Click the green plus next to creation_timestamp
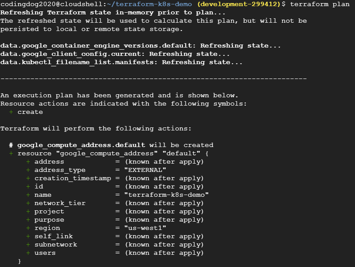 coord(28,178)
